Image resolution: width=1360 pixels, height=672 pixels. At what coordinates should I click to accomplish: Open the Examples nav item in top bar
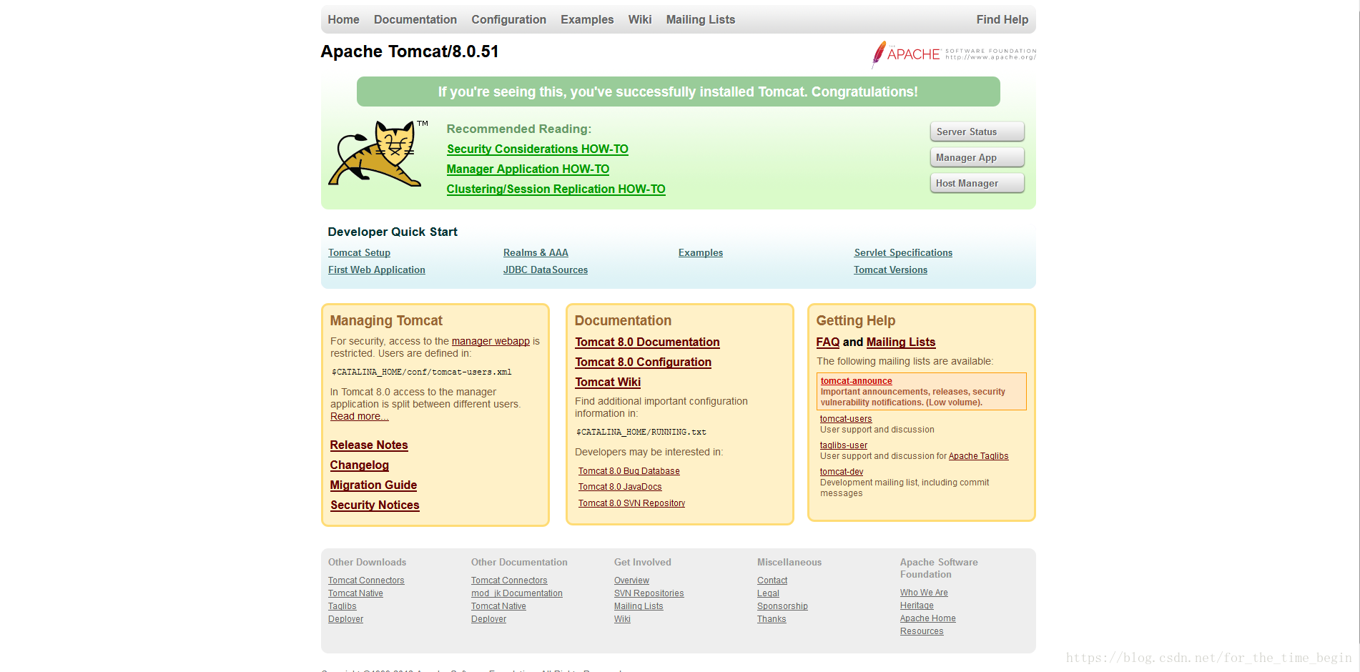tap(587, 19)
